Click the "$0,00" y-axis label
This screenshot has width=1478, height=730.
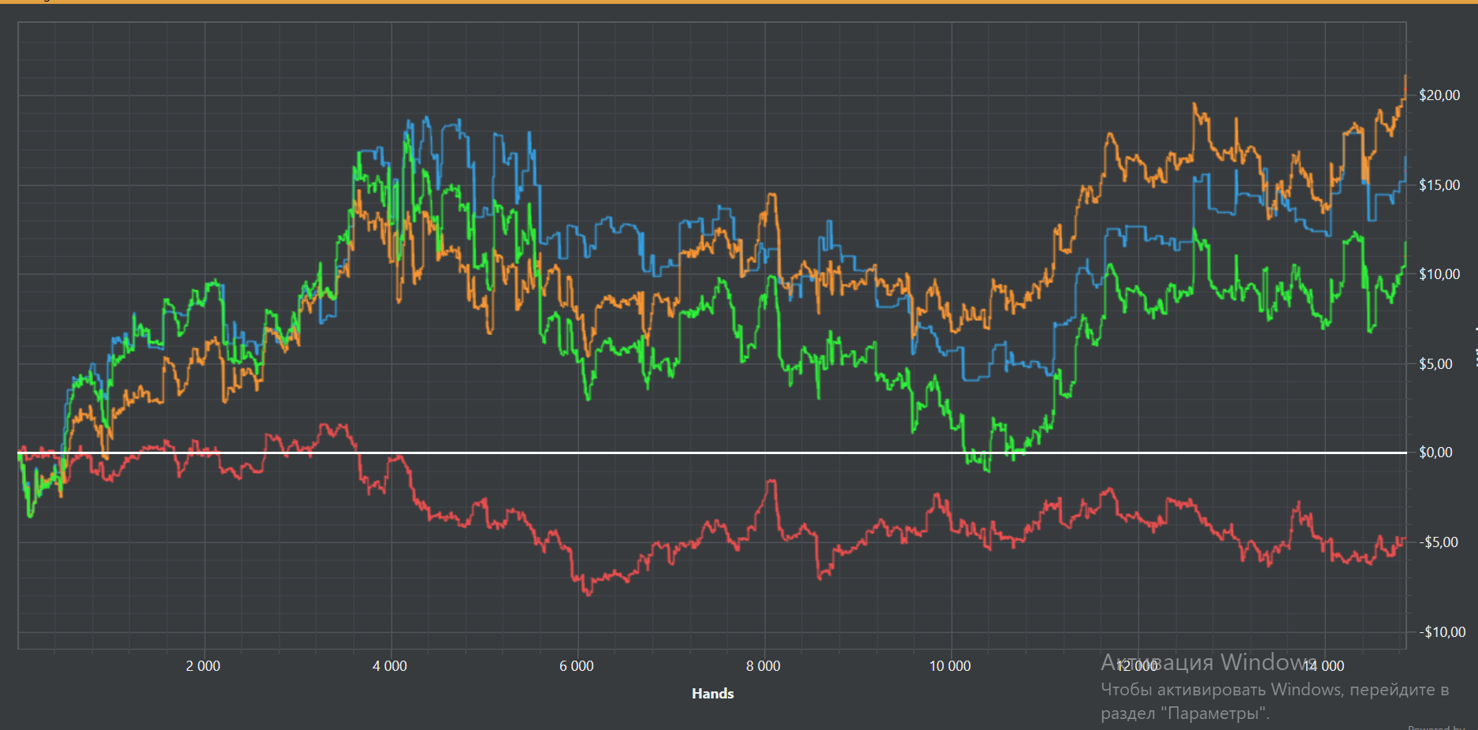click(1435, 453)
